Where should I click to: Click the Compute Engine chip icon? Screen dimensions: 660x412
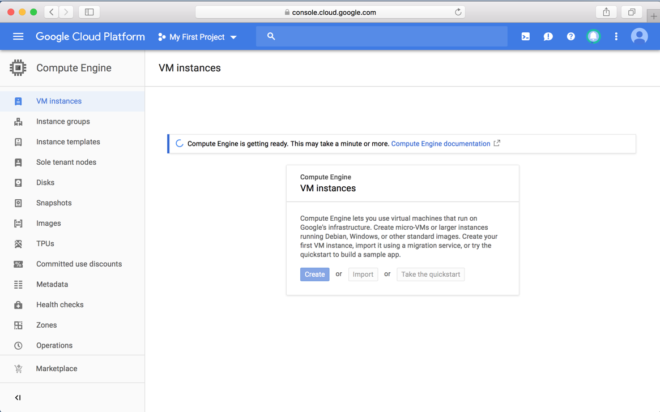[x=18, y=68]
